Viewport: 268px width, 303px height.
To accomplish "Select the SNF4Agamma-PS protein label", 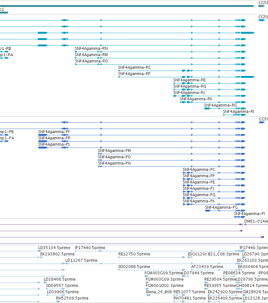I will tap(54, 144).
